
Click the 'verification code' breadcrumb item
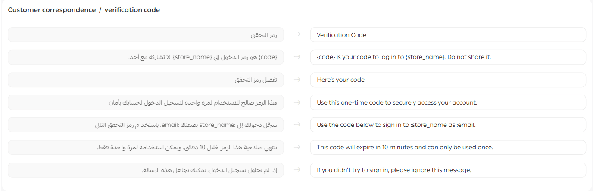[132, 10]
